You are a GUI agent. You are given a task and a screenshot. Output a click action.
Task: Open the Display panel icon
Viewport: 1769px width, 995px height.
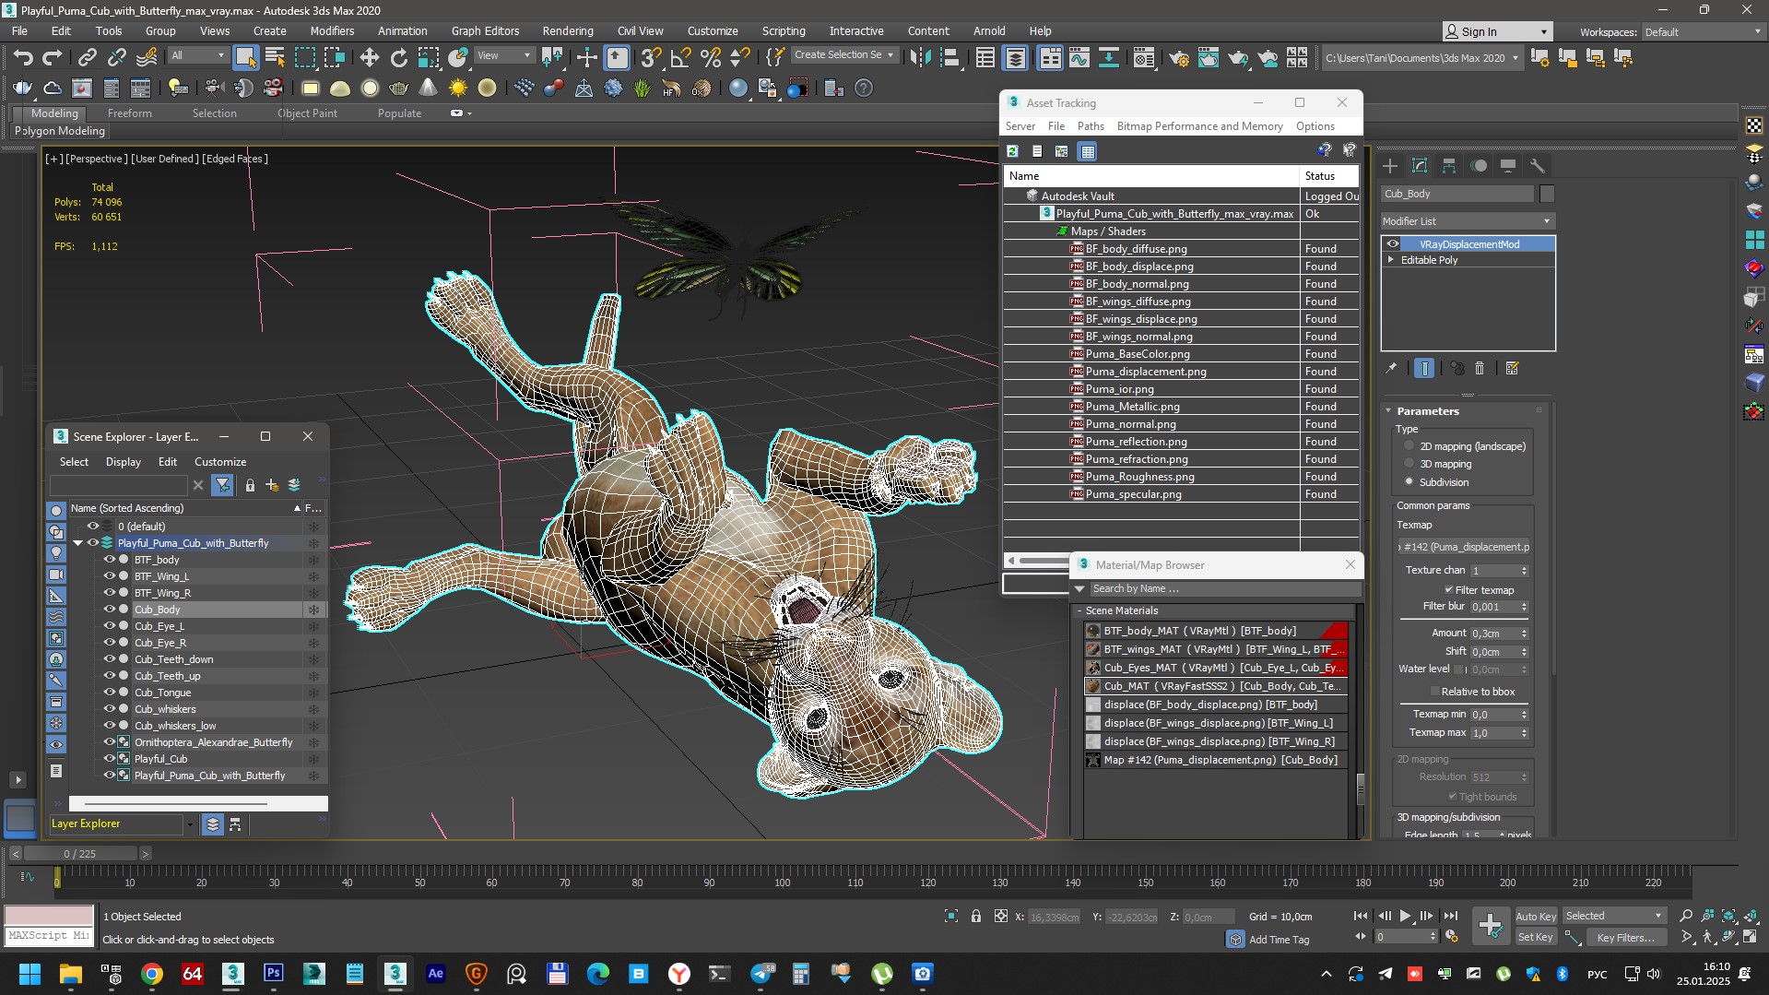click(1508, 166)
